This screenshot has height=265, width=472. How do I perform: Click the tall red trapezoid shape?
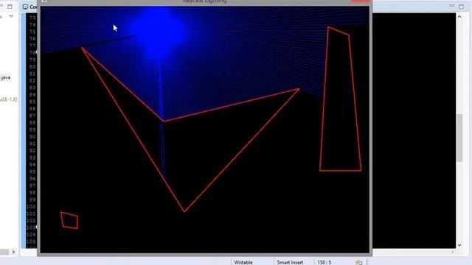click(341, 99)
